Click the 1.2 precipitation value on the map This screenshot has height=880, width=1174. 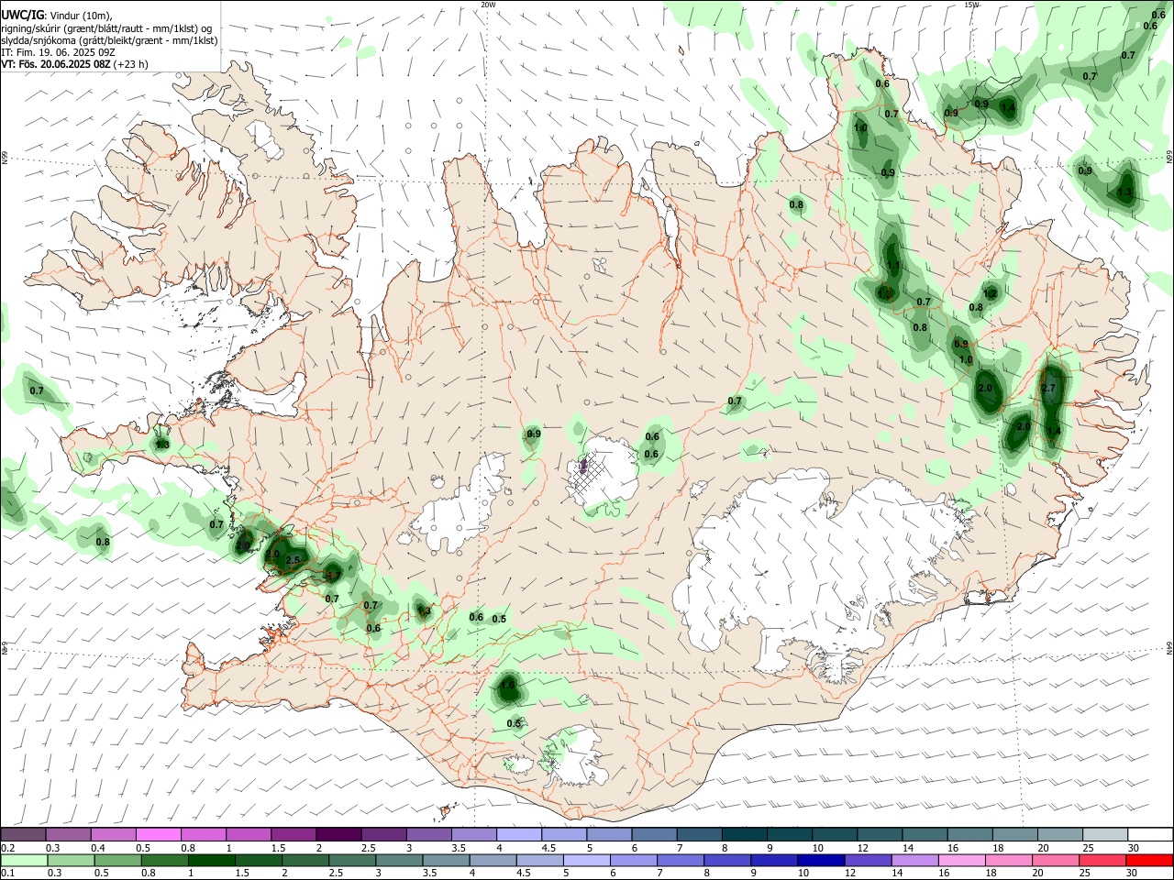(990, 293)
